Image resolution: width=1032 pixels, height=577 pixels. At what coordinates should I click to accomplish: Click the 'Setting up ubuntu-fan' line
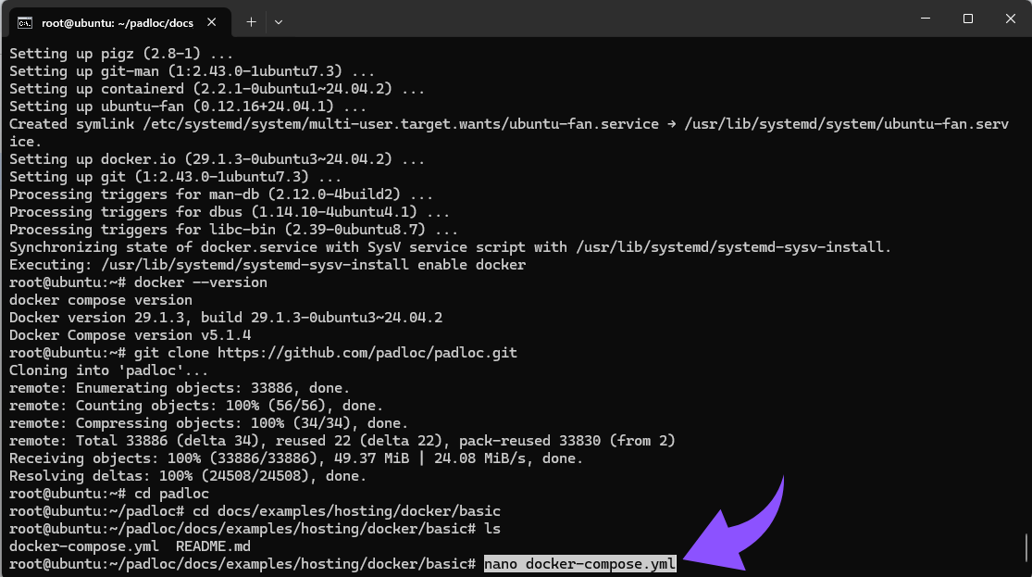(x=188, y=107)
